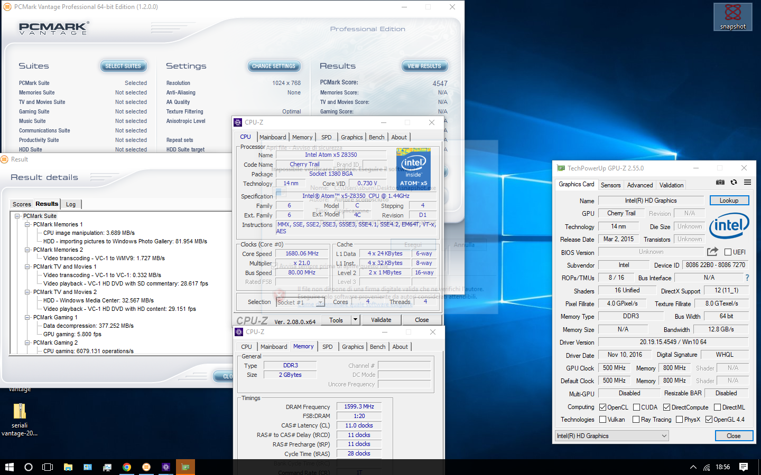Show hidden system tray icons chevron
The width and height of the screenshot is (761, 475).
(x=693, y=467)
